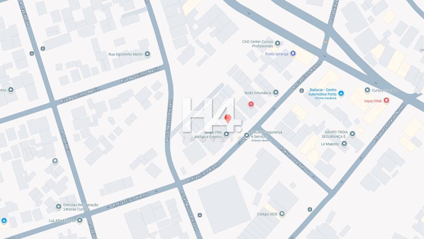Select the Posto Ipiranga gas station icon
424x239 pixels.
tap(293, 54)
